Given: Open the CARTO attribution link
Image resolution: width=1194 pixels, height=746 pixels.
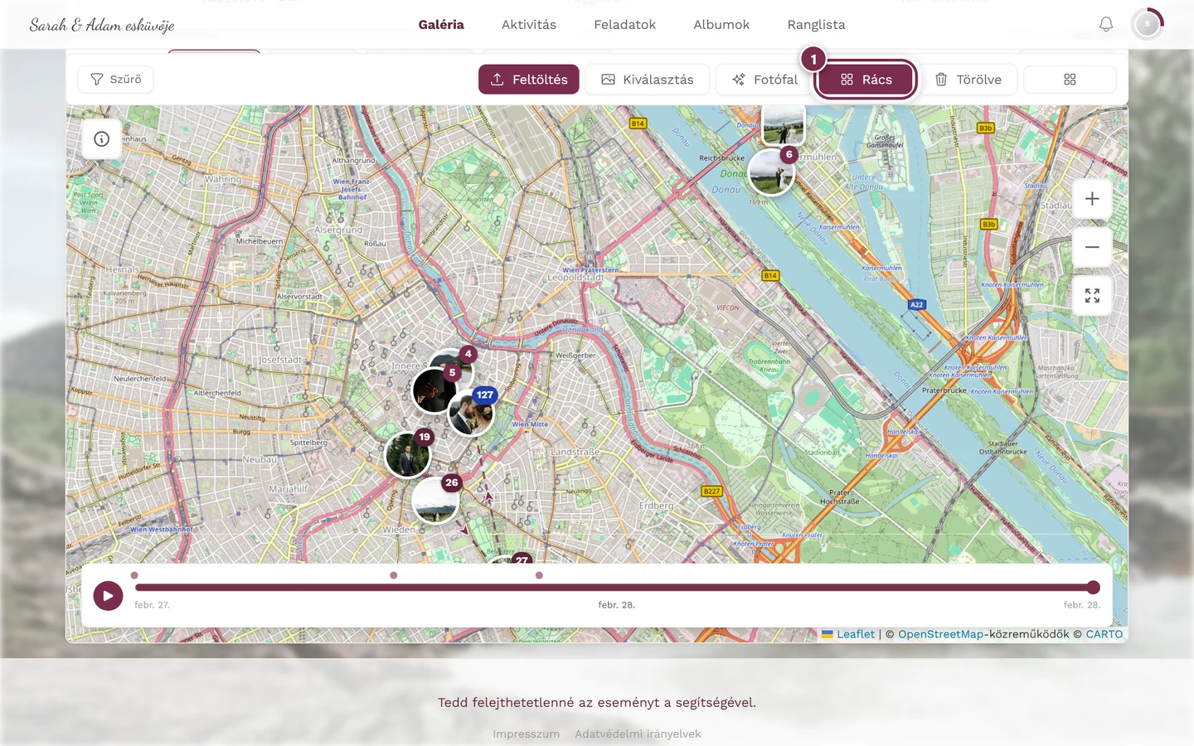Looking at the screenshot, I should pos(1104,634).
